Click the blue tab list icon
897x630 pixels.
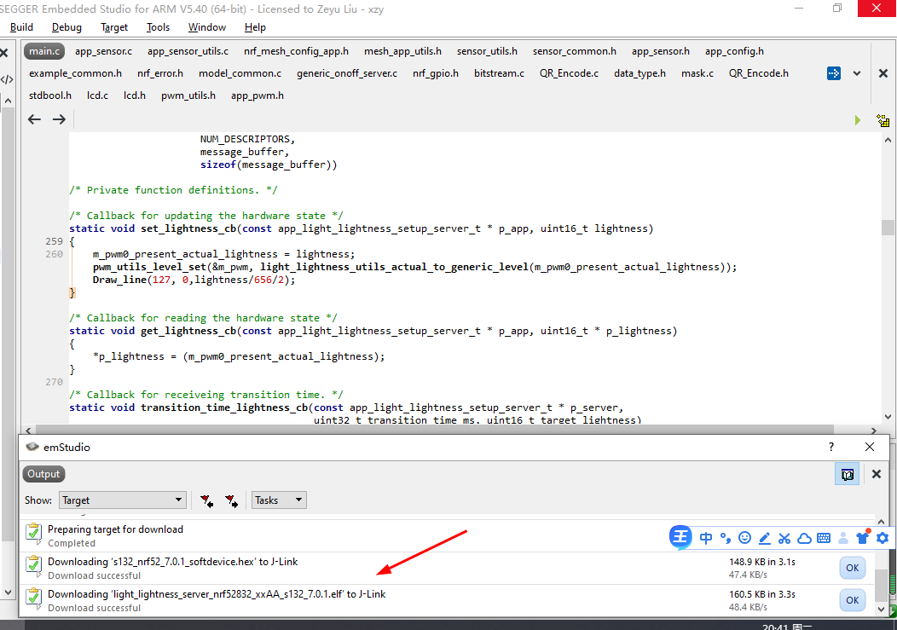tap(834, 73)
